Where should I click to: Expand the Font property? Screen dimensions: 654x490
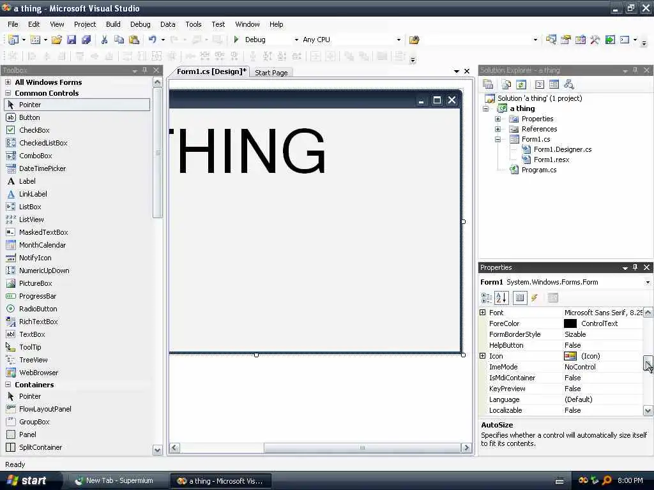click(x=483, y=313)
